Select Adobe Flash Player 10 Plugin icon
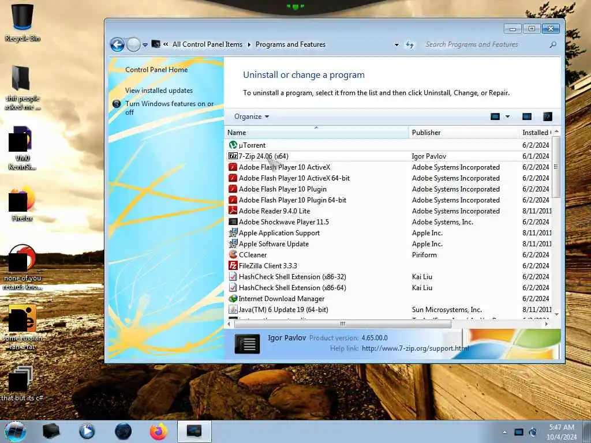 pyautogui.click(x=233, y=189)
